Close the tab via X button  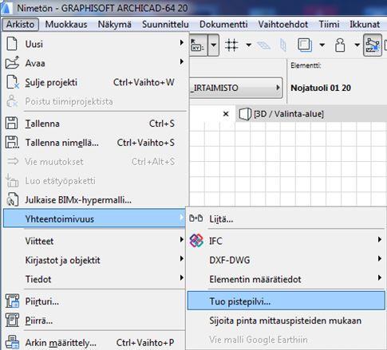tap(226, 114)
